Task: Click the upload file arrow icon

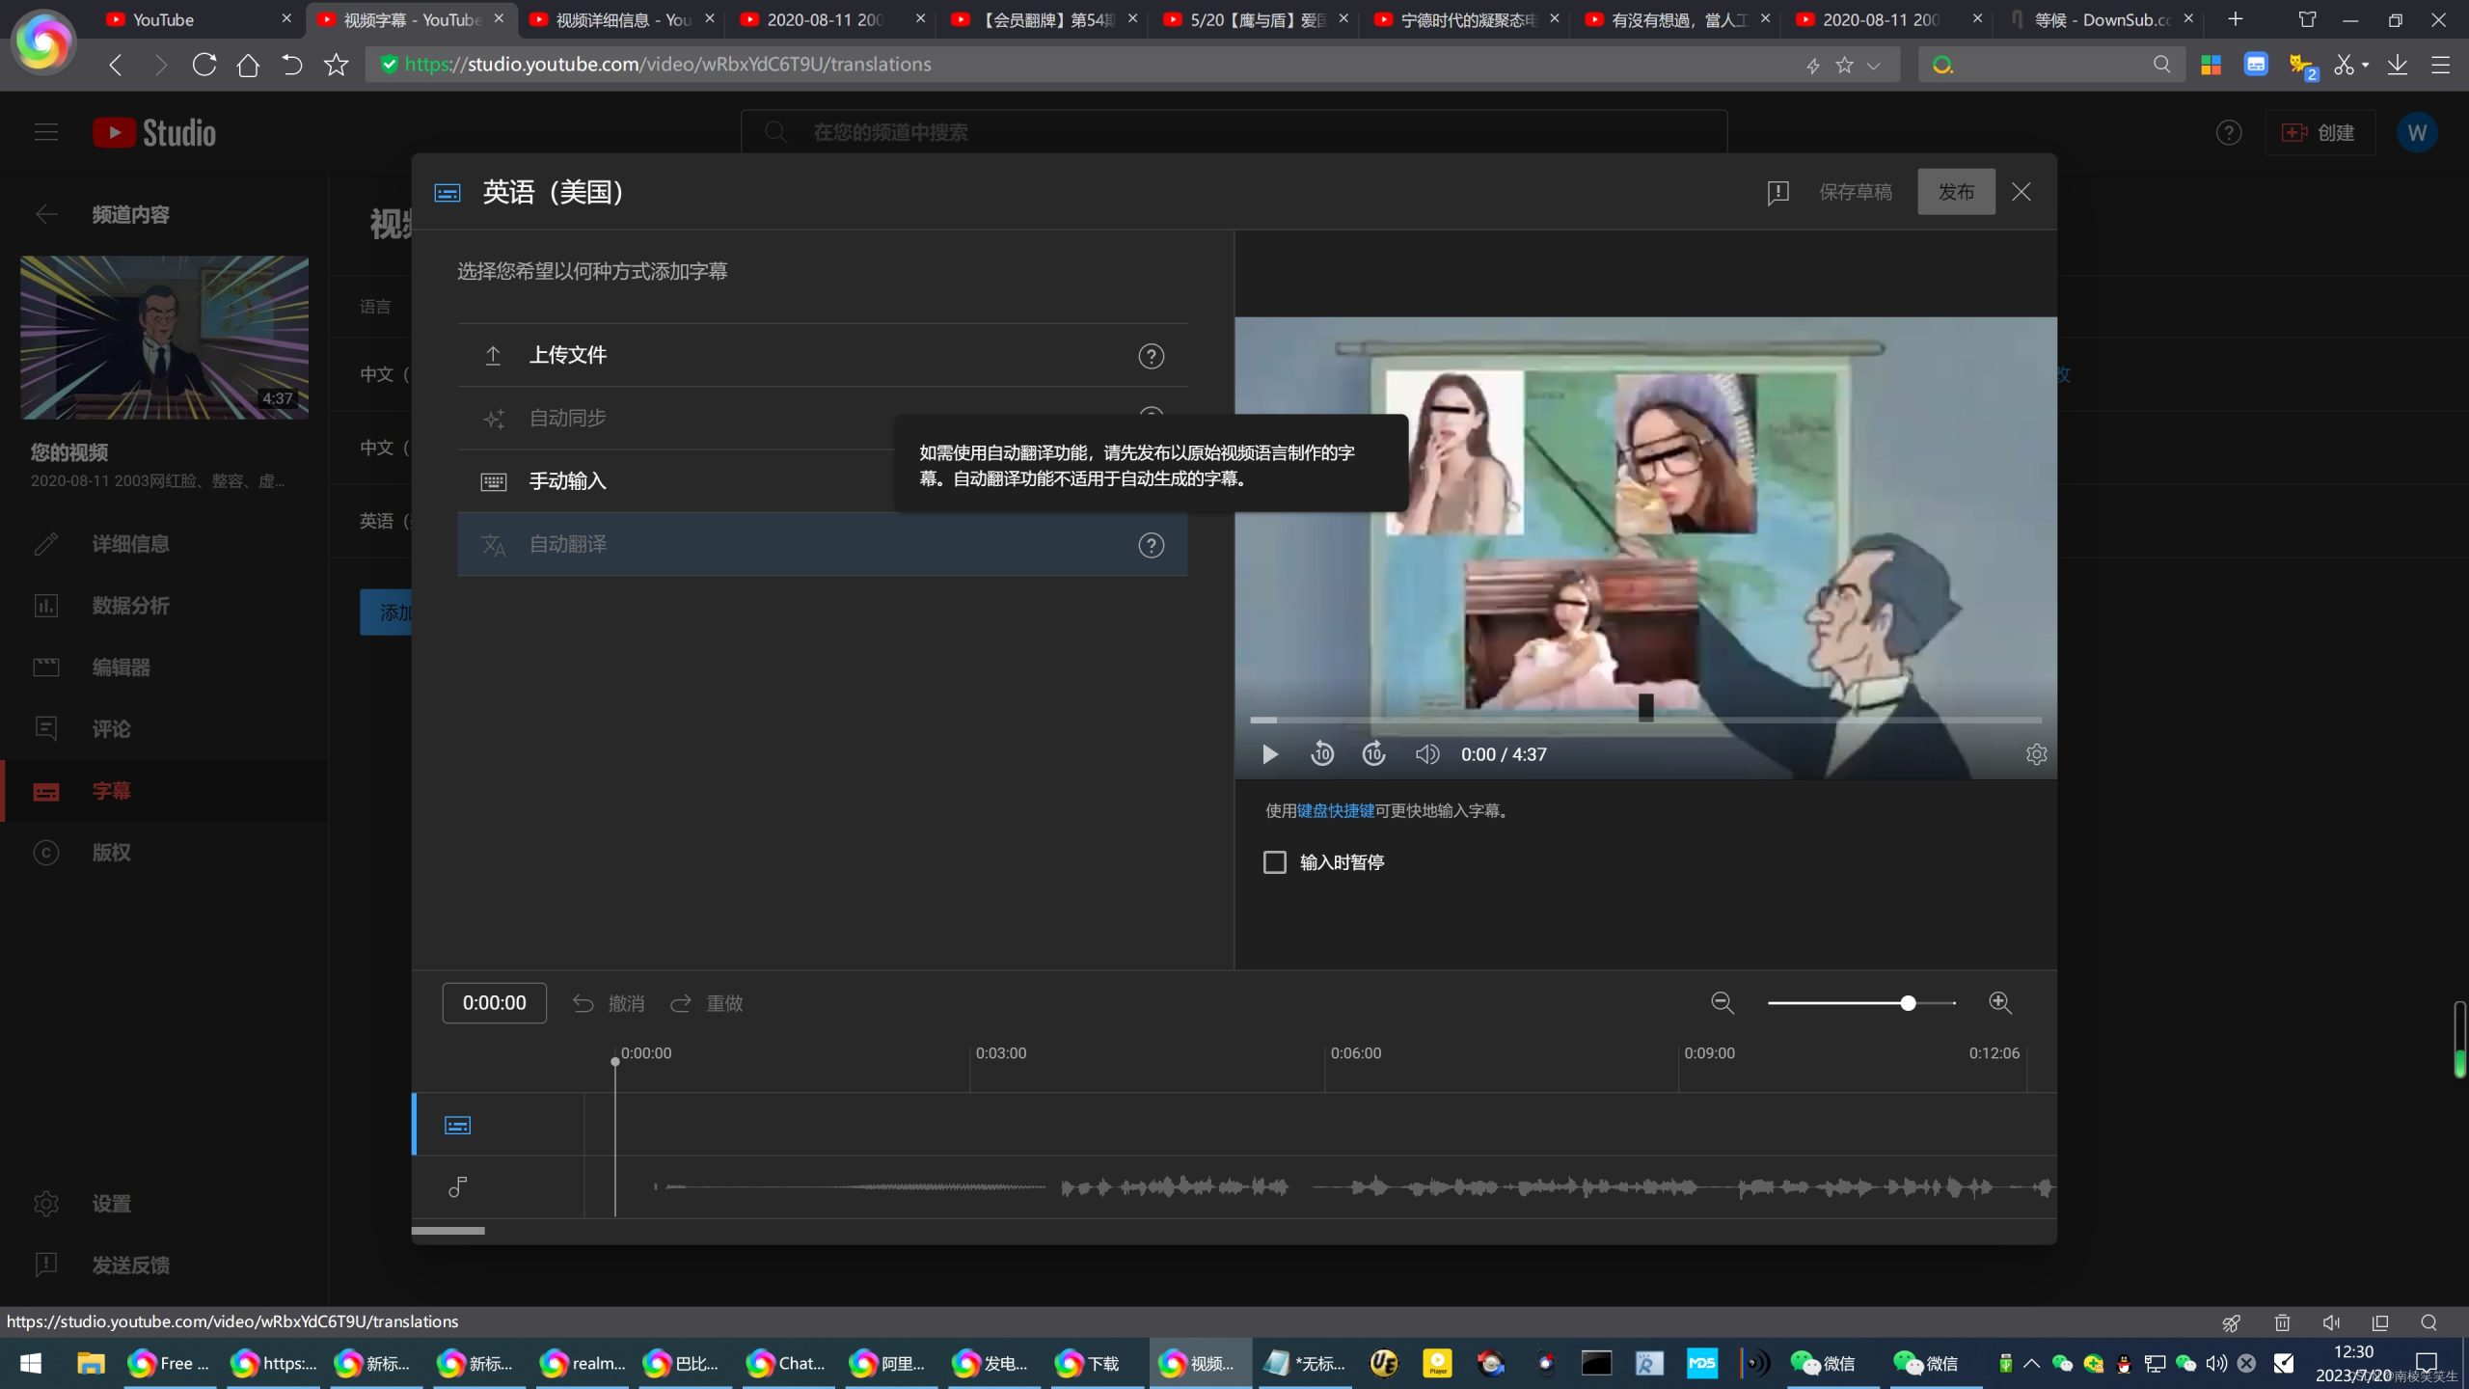Action: tap(493, 355)
